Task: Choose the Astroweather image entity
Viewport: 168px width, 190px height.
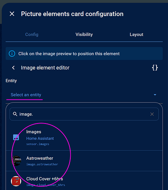Action: point(84,161)
